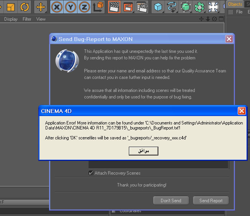Click the white-arrows icon in the toolbar
This screenshot has width=250, height=216.
pyautogui.click(x=213, y=7)
